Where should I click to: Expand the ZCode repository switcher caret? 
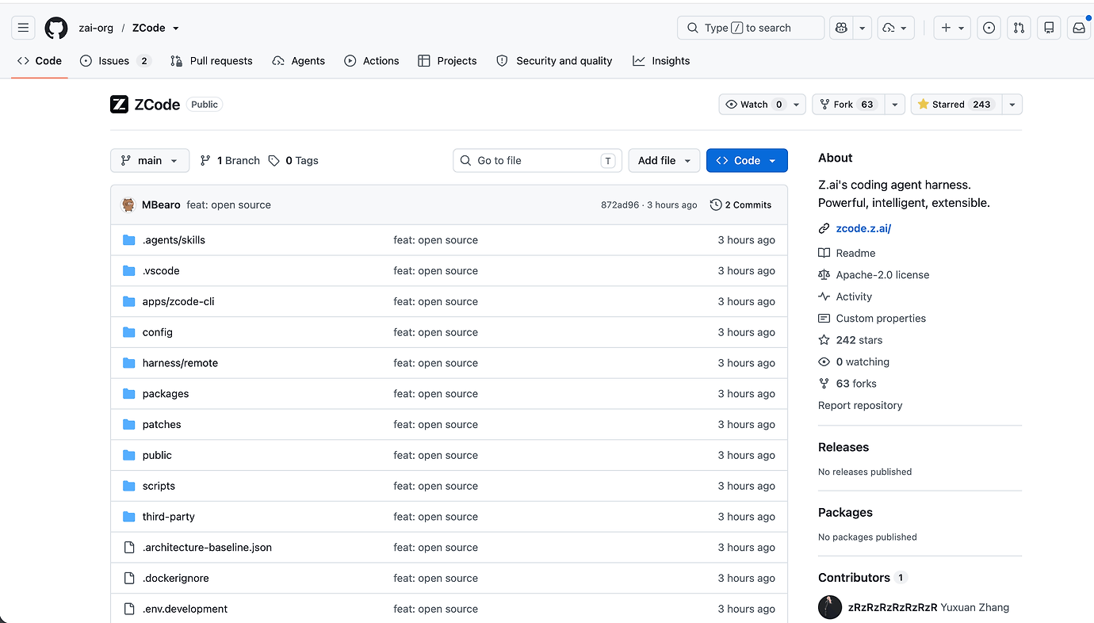pyautogui.click(x=176, y=29)
